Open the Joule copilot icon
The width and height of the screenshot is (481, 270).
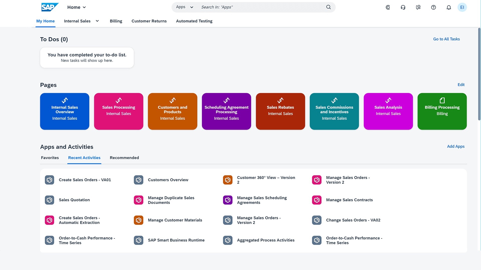(x=388, y=7)
